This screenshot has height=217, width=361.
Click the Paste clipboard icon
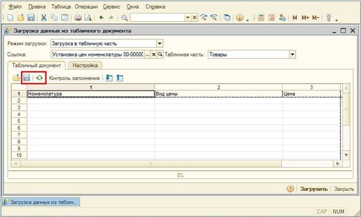pyautogui.click(x=65, y=18)
